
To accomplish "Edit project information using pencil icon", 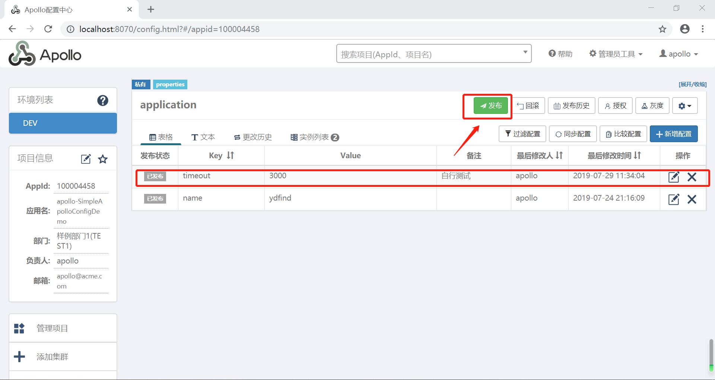I will (x=85, y=159).
